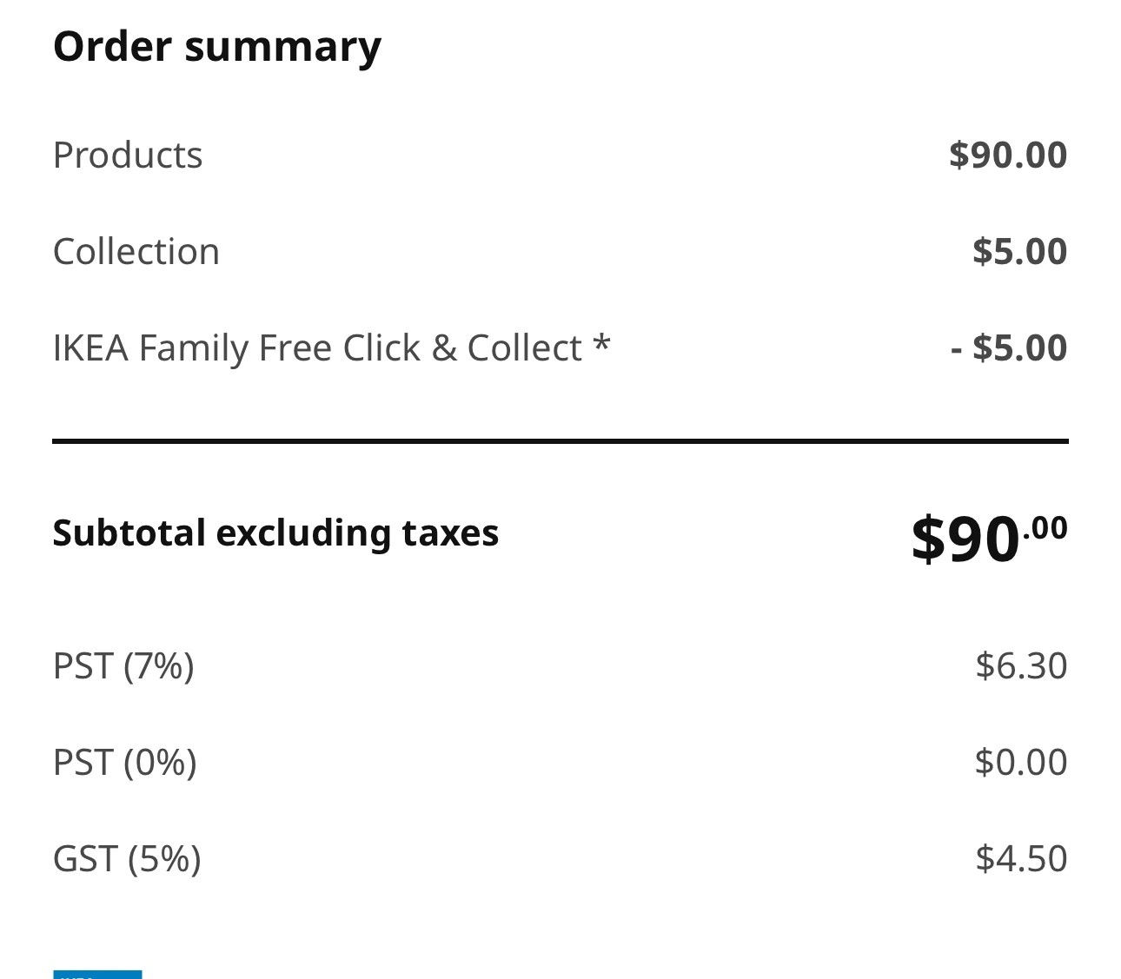Click the $90.00 products price
This screenshot has height=979, width=1121.
click(1007, 155)
